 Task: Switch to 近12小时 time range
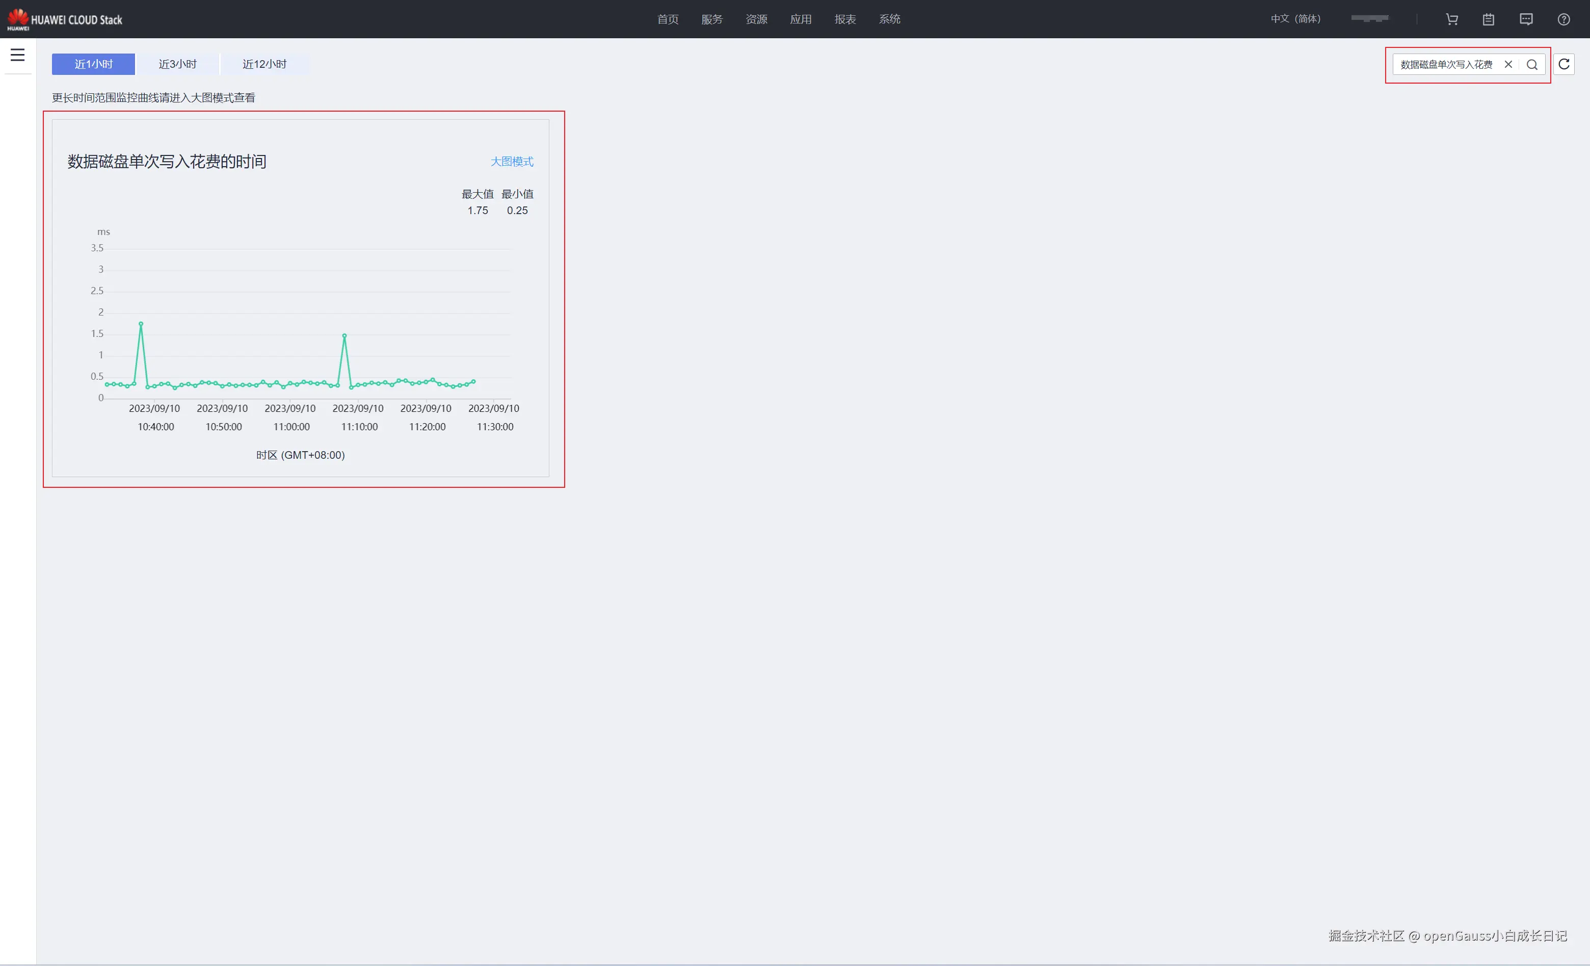pyautogui.click(x=264, y=64)
